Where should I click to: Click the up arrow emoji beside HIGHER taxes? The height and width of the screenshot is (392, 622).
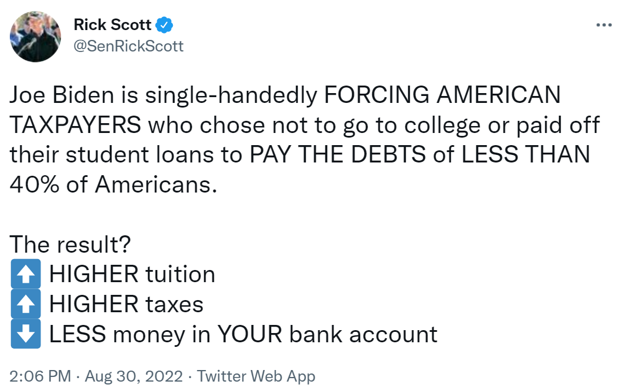[x=26, y=304]
